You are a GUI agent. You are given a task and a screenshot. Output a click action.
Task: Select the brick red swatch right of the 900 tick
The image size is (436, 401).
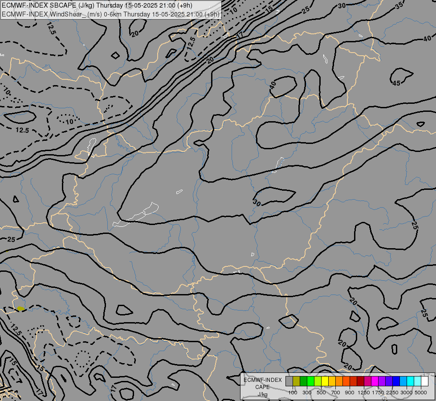point(354,381)
